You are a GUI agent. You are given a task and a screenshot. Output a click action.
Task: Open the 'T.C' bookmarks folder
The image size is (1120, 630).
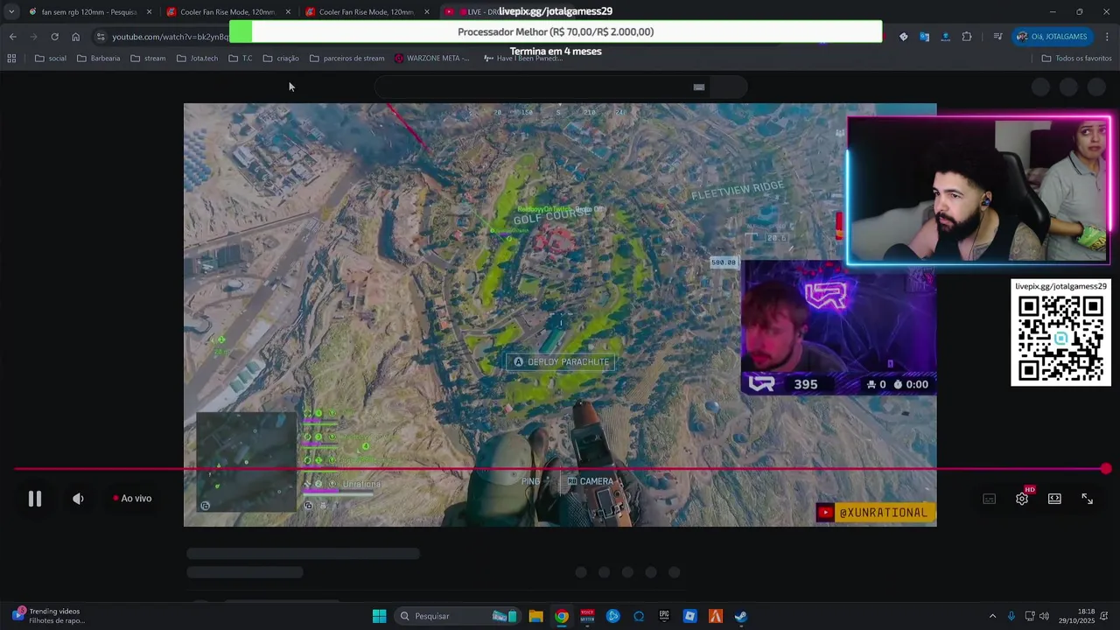pos(241,59)
